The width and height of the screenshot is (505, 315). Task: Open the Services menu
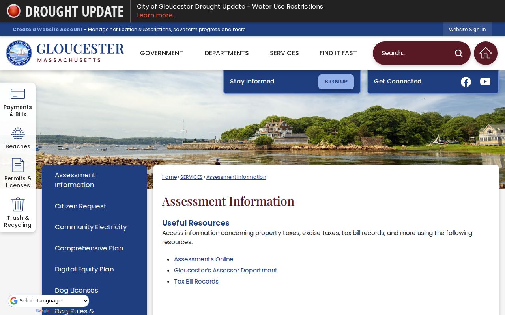click(x=284, y=53)
